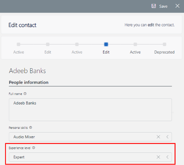Click into the Full name text field
This screenshot has width=184, height=165.
pos(90,110)
